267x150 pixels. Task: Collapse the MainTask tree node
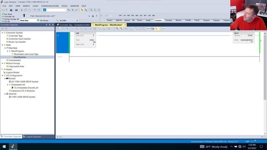click(x=5, y=48)
